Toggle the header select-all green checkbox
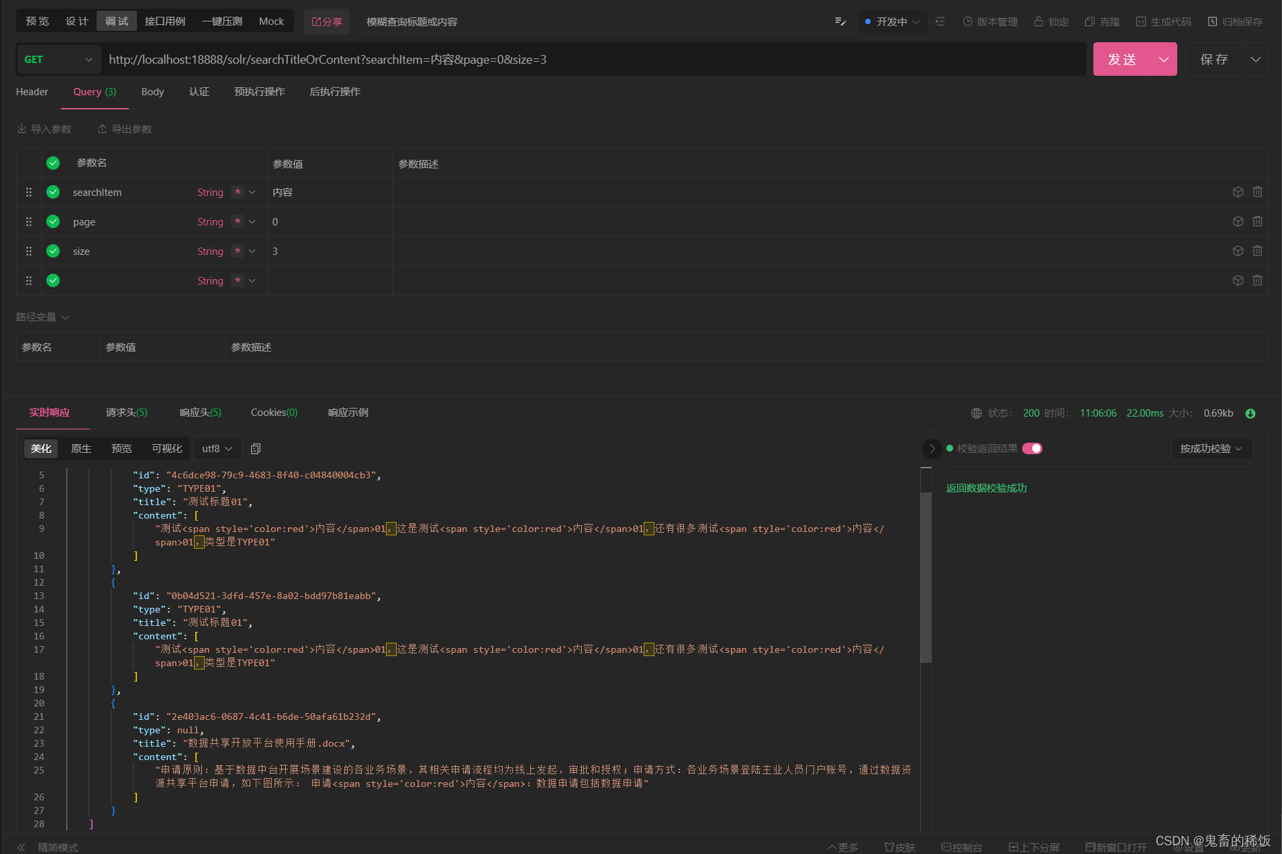 pyautogui.click(x=53, y=163)
